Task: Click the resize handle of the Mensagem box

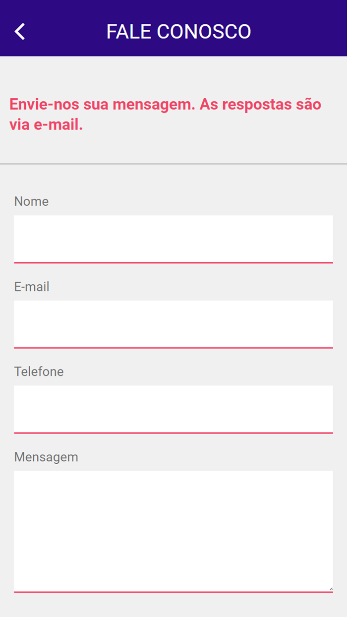Action: 331,588
